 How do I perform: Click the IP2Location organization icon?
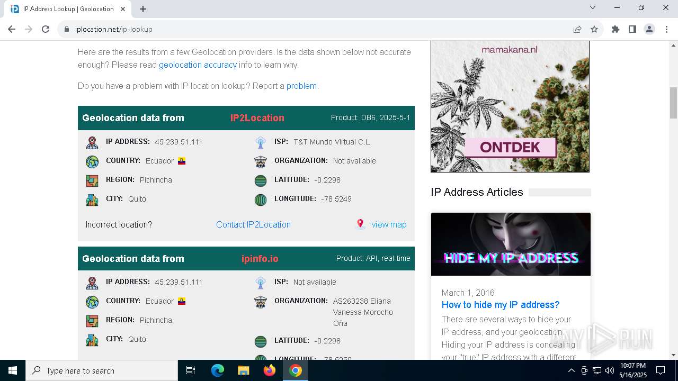click(261, 161)
